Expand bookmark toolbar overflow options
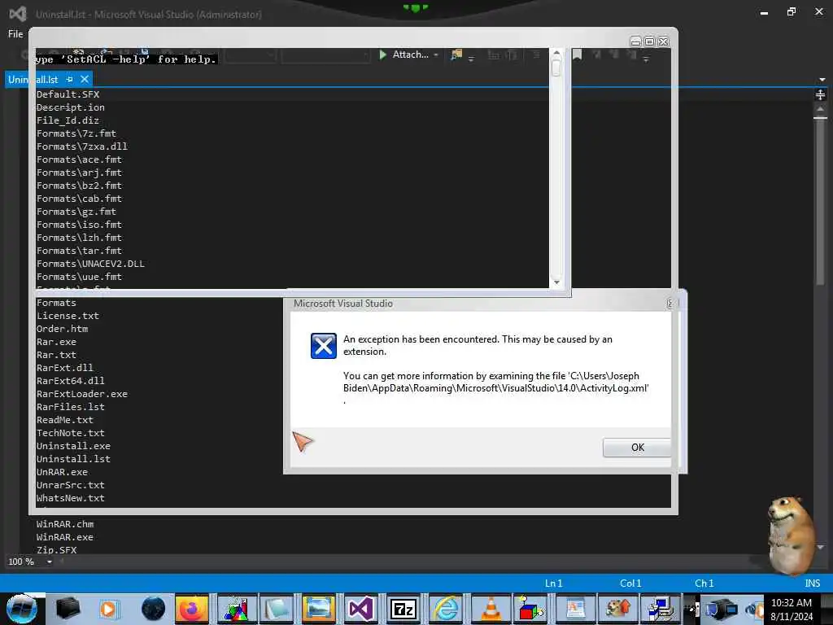Screen dimensions: 833x625 point(646,59)
